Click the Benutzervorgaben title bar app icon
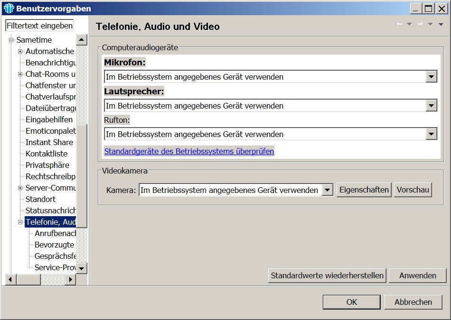The height and width of the screenshot is (320, 451). [x=9, y=9]
